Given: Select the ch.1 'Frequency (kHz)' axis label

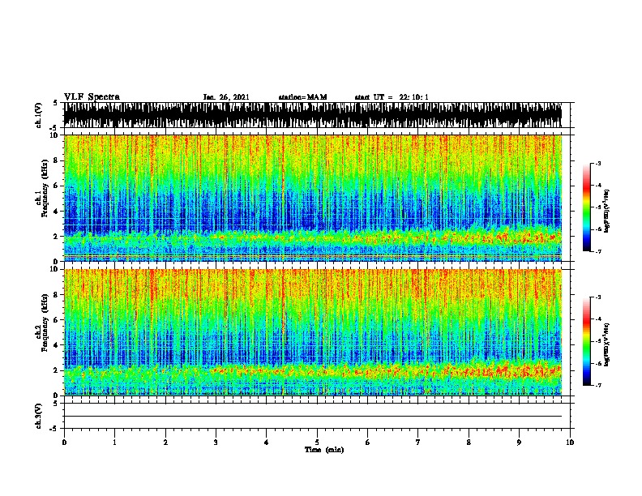Looking at the screenshot, I should pos(45,188).
